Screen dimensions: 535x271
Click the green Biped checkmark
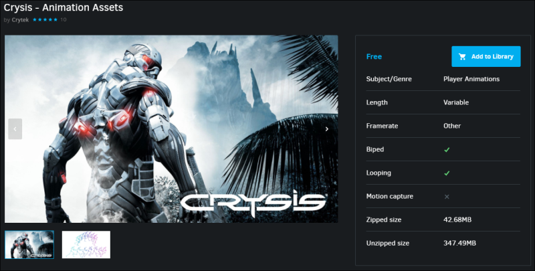(x=447, y=149)
